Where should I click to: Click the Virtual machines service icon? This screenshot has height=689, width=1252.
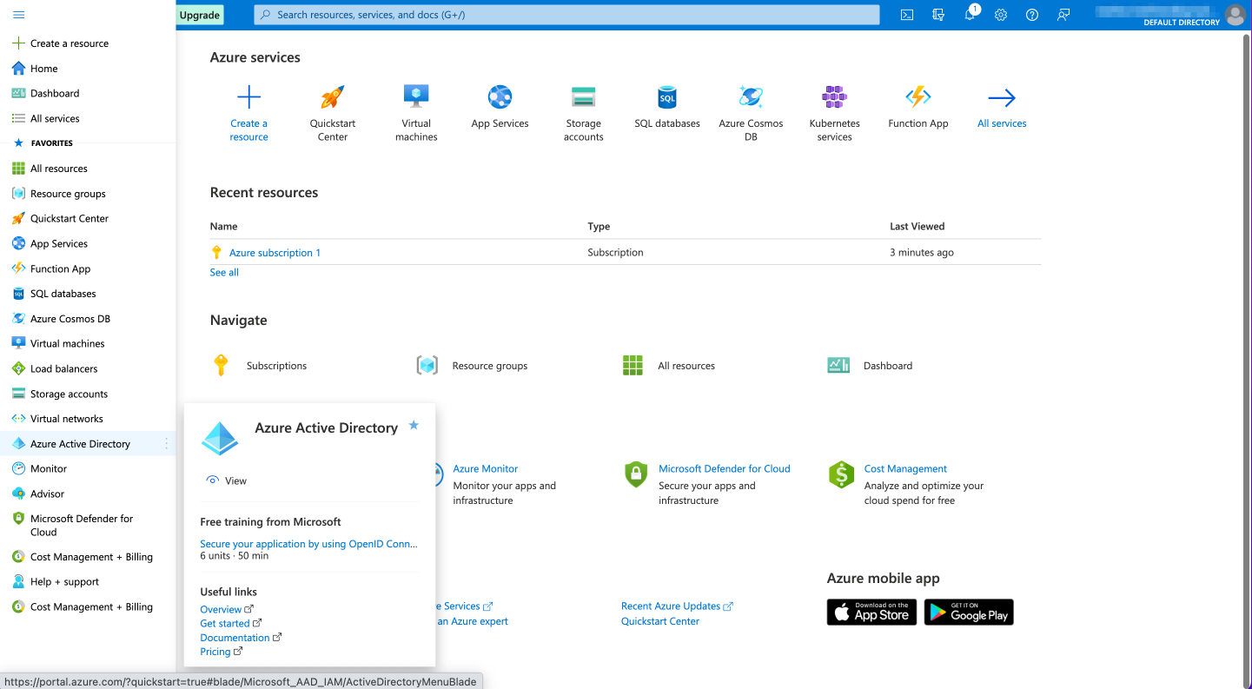416,97
